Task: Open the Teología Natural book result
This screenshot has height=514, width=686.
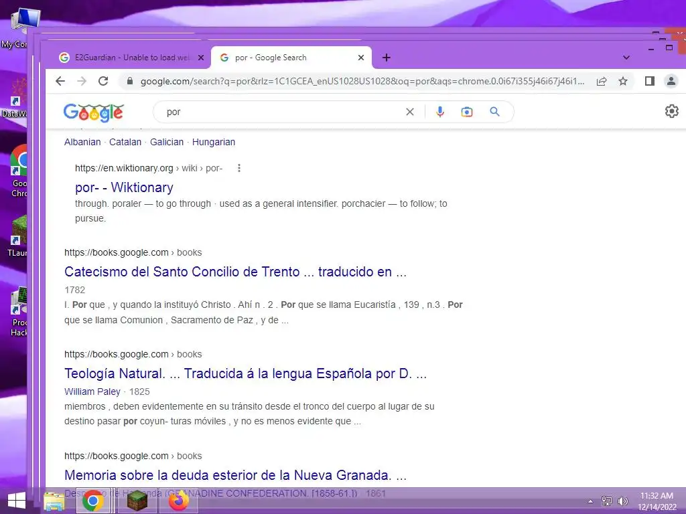Action: click(245, 373)
